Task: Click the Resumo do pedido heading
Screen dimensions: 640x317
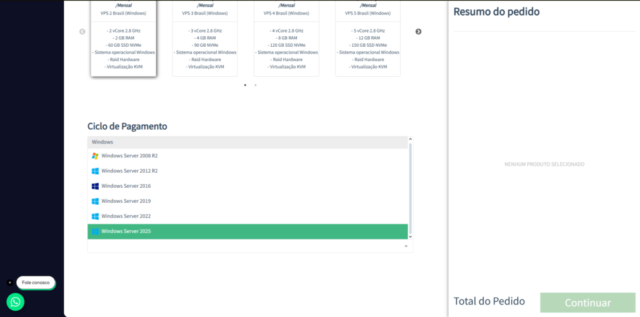Action: 496,11
